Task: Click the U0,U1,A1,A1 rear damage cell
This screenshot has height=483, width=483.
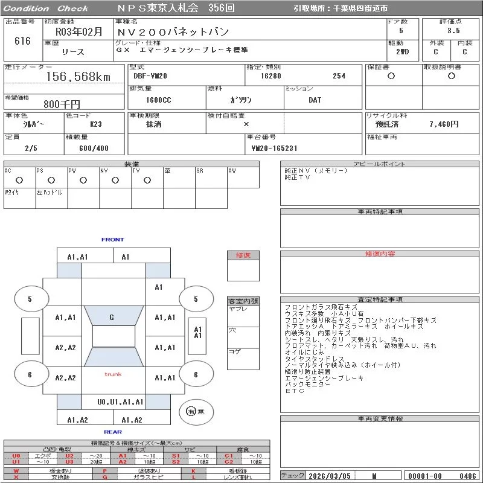Action: pos(120,402)
